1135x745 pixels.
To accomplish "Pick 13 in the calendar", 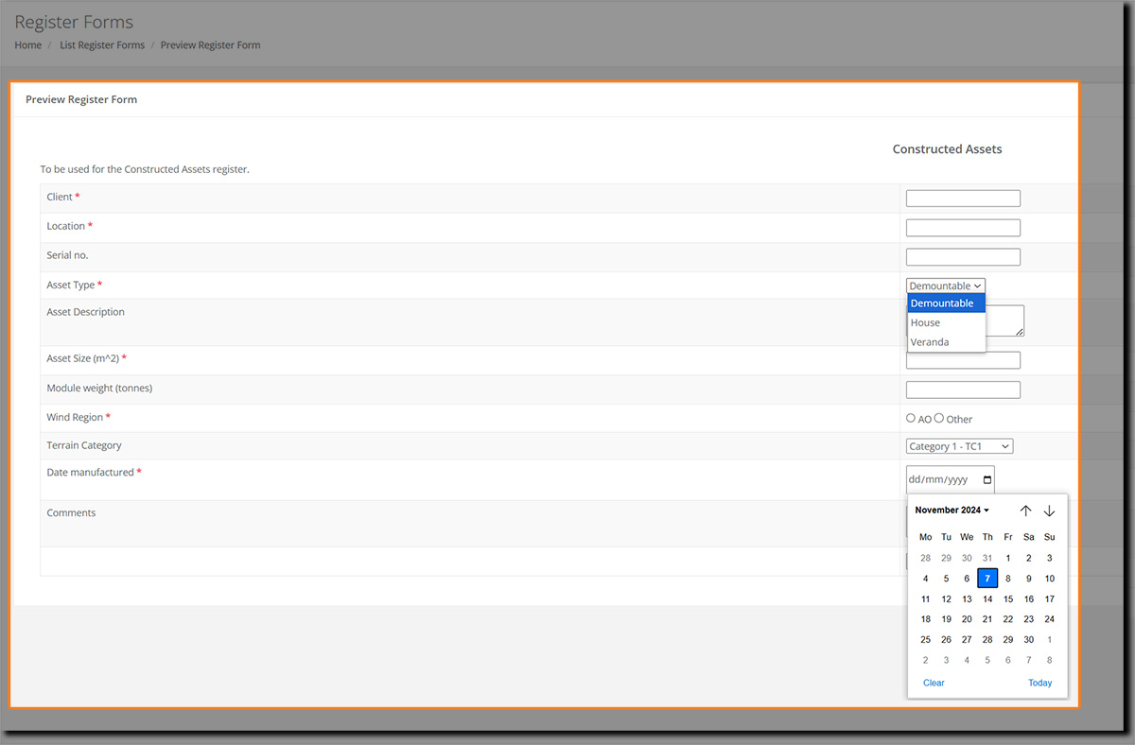I will point(967,599).
